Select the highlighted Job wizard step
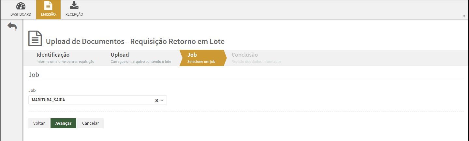Image resolution: width=469 pixels, height=141 pixels. coord(201,58)
